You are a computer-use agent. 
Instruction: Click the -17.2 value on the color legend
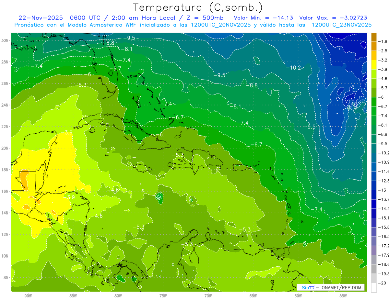coord(383,246)
